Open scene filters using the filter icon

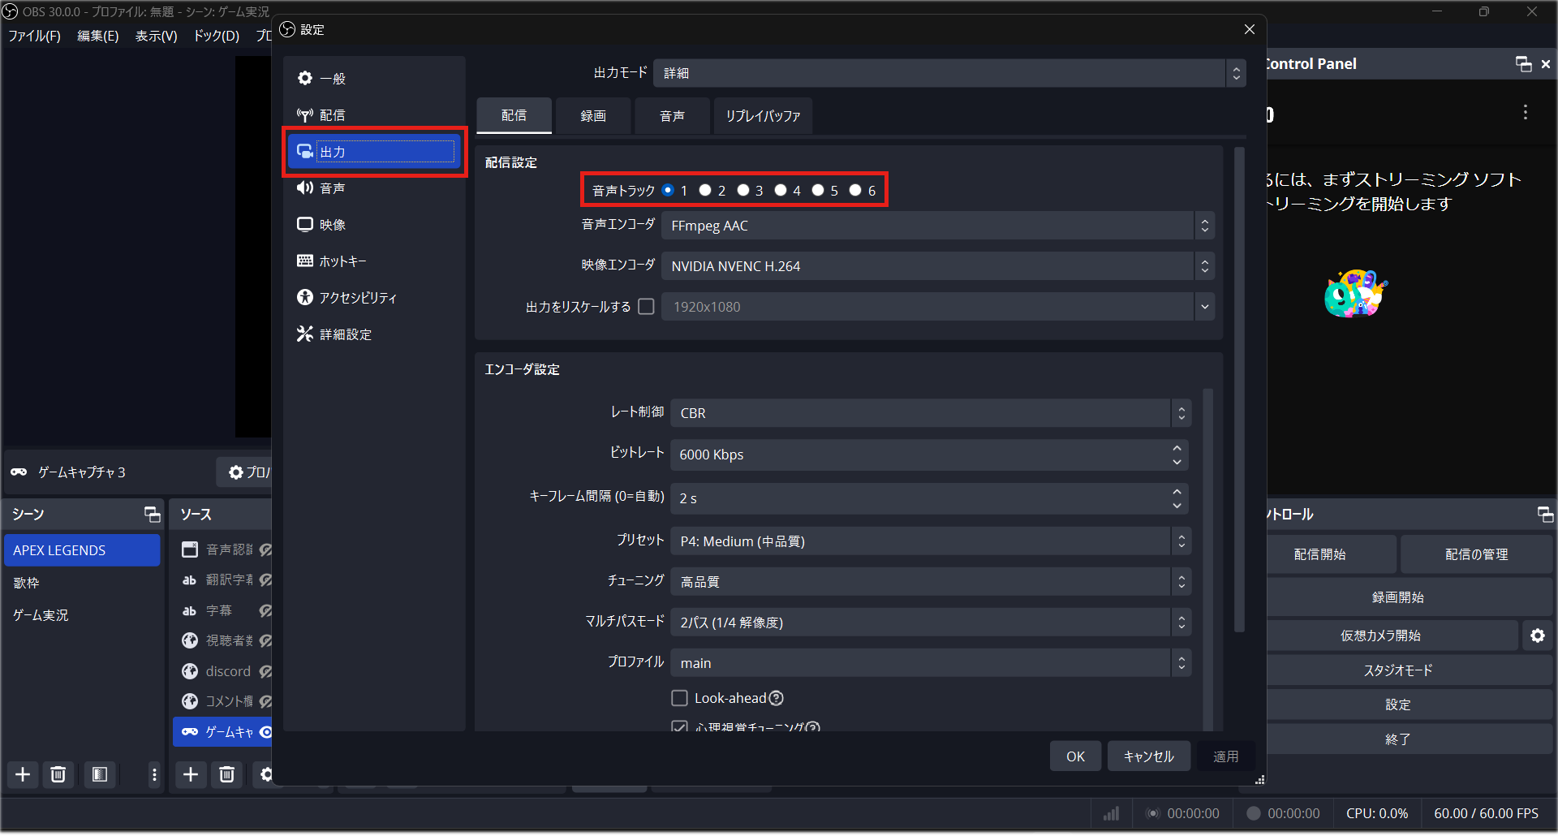pos(100,774)
